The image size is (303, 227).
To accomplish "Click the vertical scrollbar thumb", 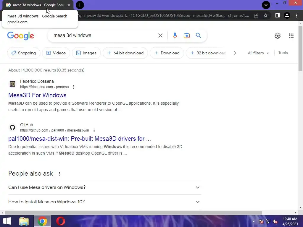I will [x=300, y=48].
